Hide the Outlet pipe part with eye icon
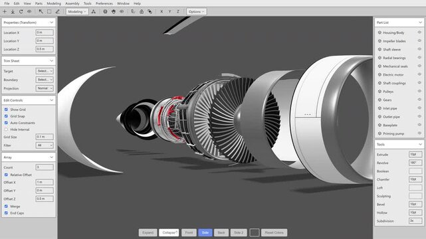426x239 pixels. 419,116
